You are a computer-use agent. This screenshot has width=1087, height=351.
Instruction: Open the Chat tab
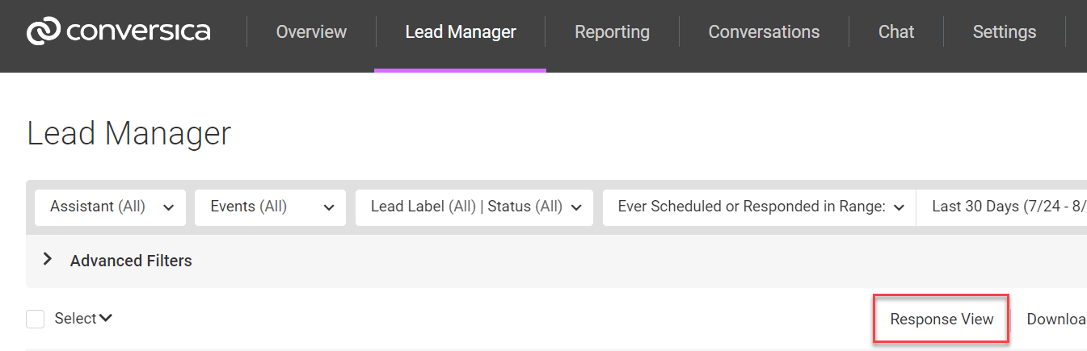896,32
